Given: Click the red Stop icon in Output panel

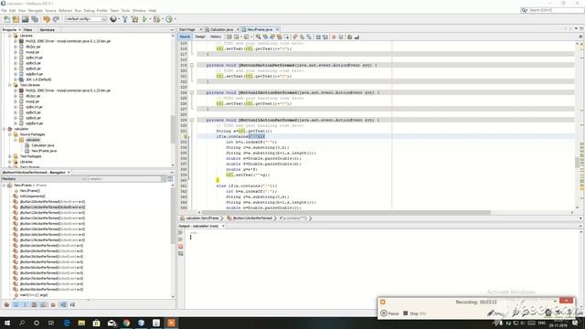Looking at the screenshot, I should (181, 247).
